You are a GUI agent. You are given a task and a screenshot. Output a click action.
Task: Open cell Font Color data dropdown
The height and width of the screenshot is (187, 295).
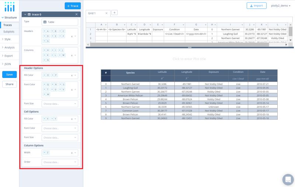click(x=60, y=128)
